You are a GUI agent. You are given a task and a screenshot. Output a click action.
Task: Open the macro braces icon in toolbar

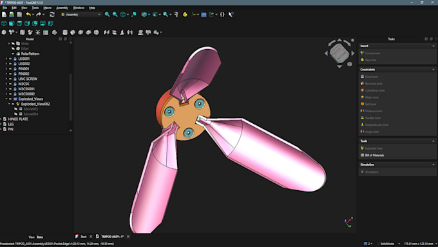click(x=222, y=15)
